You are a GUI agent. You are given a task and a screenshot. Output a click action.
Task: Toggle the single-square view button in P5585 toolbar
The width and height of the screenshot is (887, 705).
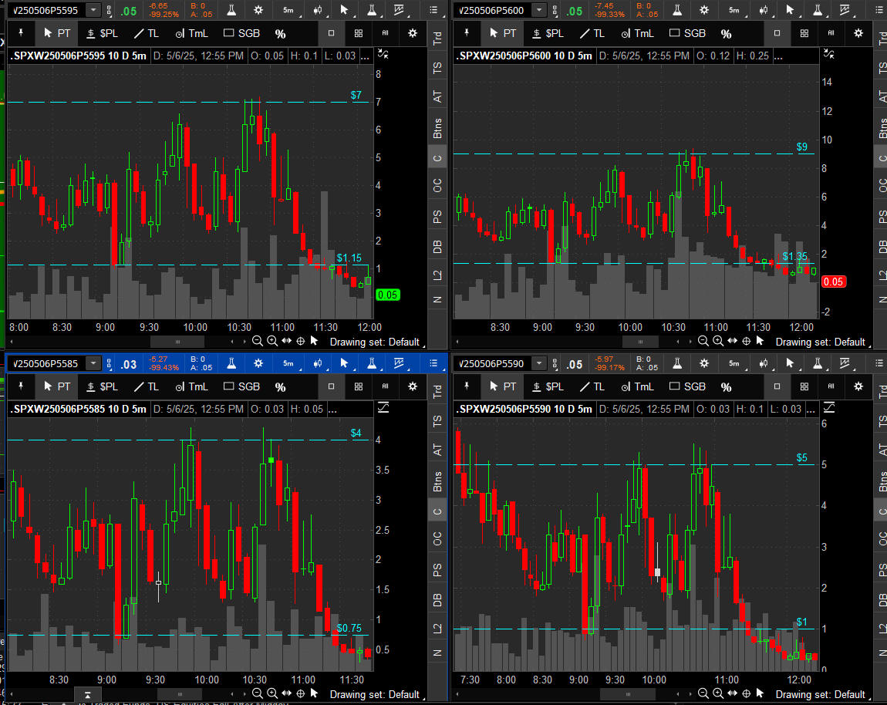click(331, 386)
